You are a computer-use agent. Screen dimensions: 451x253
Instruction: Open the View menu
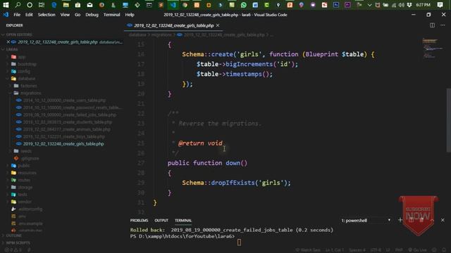[x=65, y=15]
